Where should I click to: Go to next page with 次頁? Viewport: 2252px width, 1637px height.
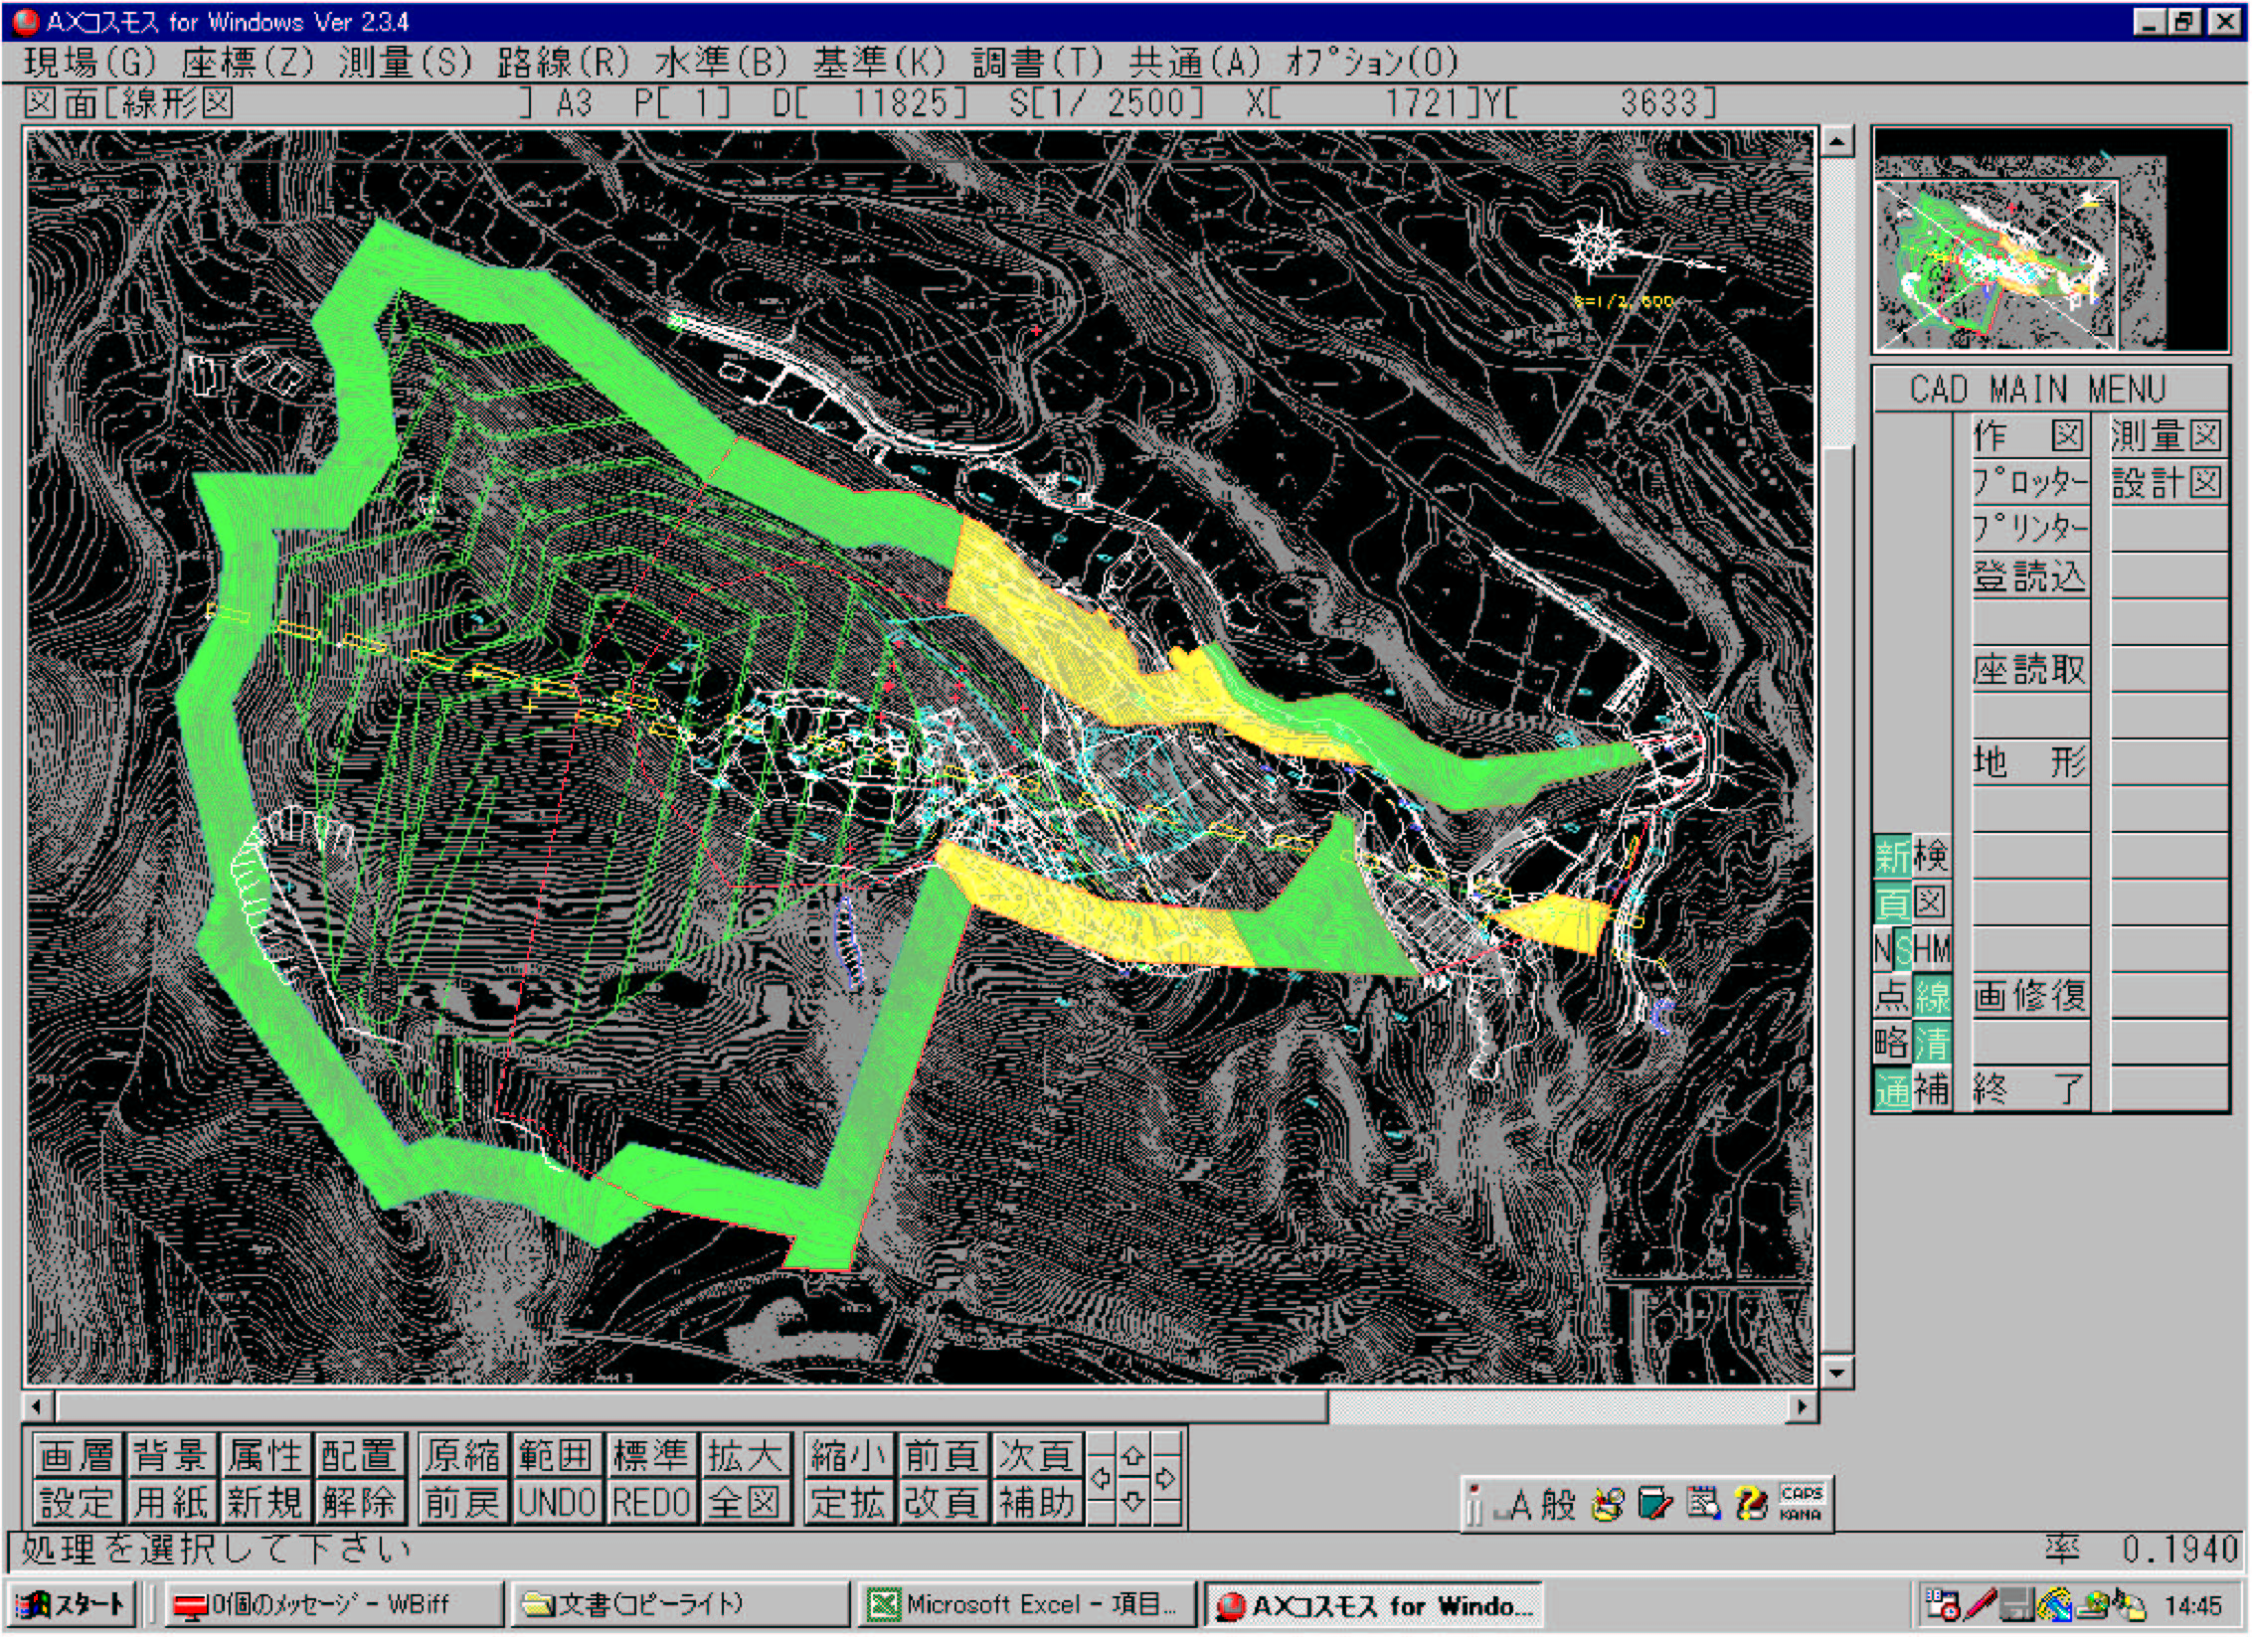click(x=1036, y=1455)
